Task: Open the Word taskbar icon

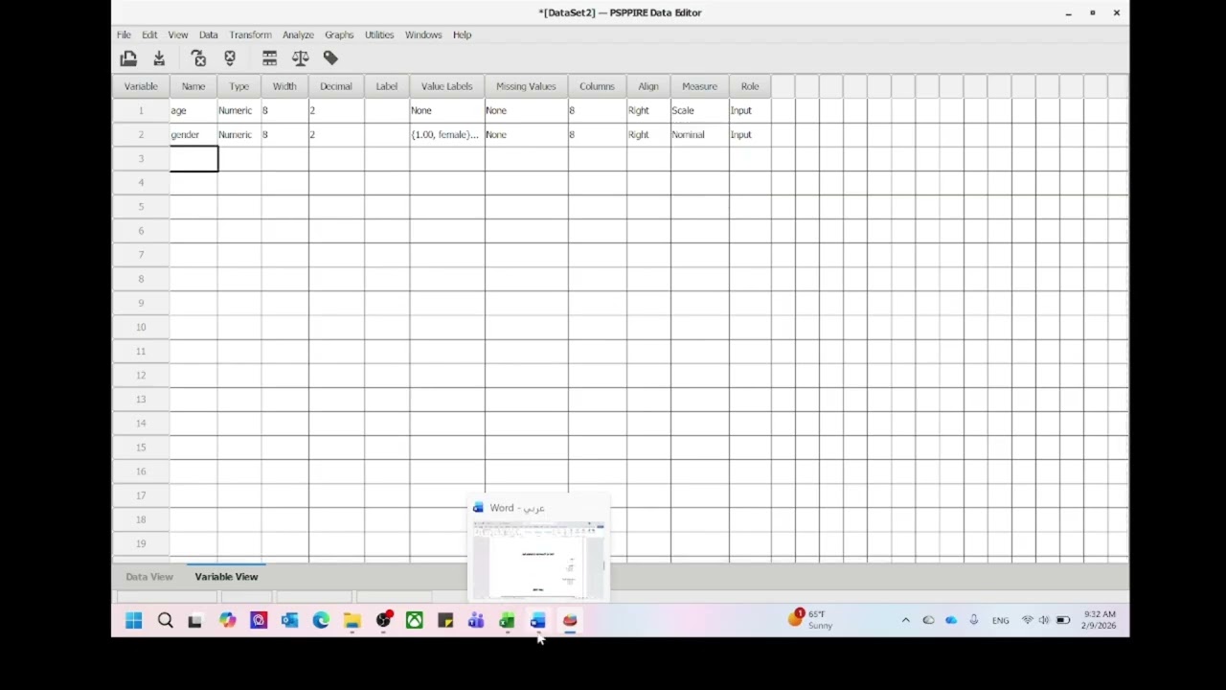Action: point(538,621)
